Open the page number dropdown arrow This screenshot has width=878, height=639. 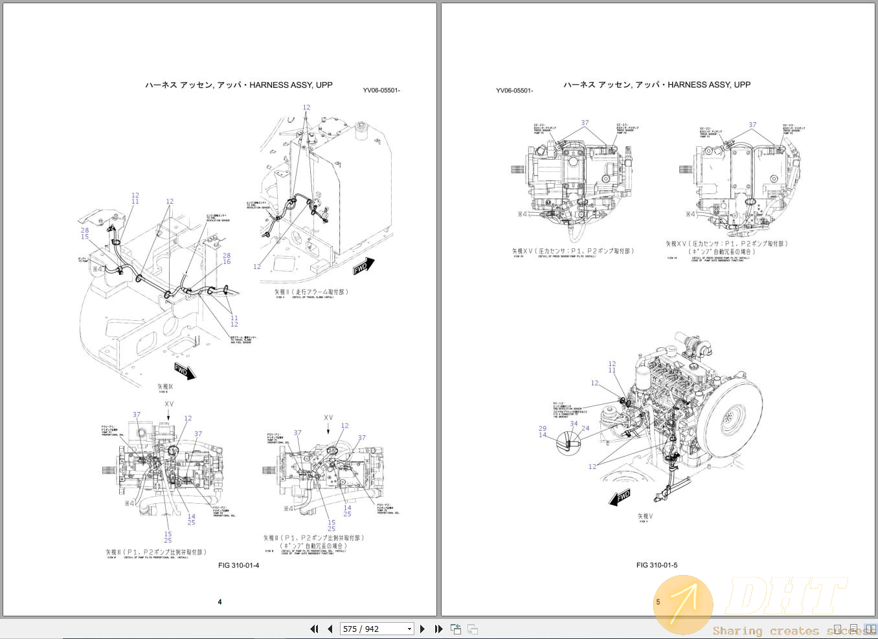click(x=409, y=629)
